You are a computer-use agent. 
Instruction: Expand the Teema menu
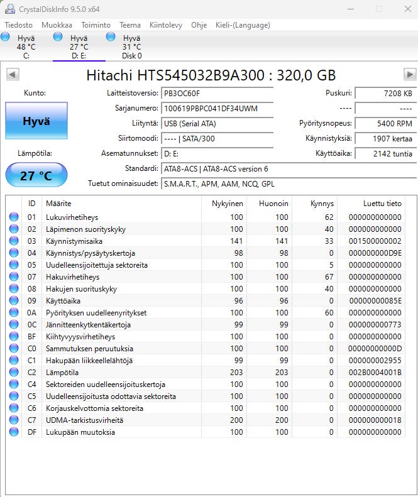coord(130,25)
